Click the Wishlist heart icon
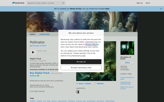 pyautogui.click(x=95, y=84)
